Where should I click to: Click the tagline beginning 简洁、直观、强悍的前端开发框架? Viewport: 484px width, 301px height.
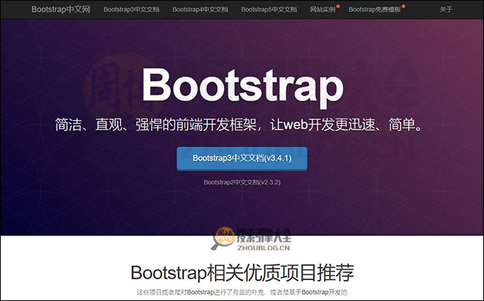(x=239, y=124)
